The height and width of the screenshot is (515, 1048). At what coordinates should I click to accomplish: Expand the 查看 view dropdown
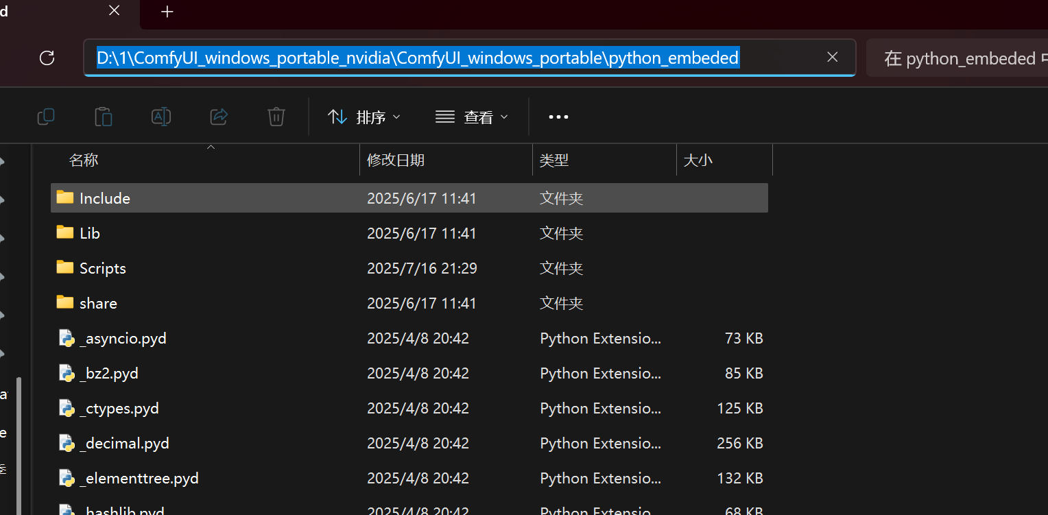click(472, 117)
